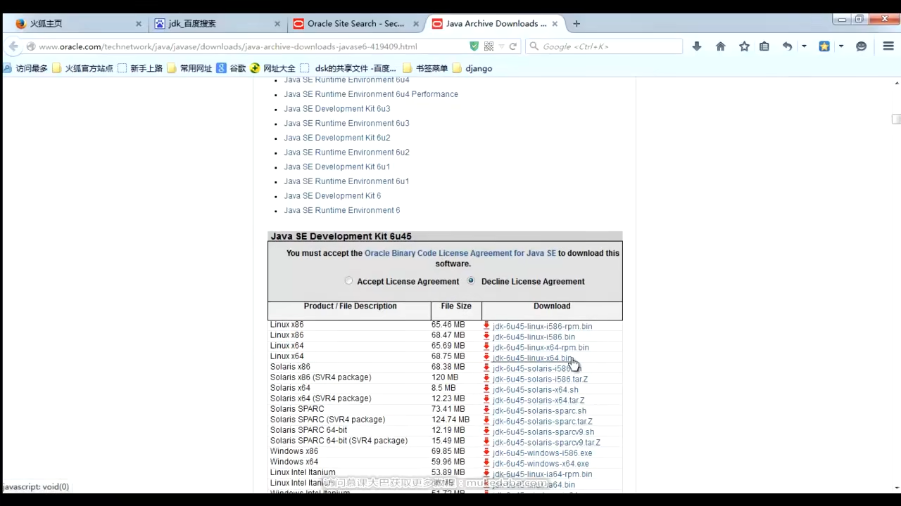Click the Home icon in toolbar
901x506 pixels.
coord(720,46)
